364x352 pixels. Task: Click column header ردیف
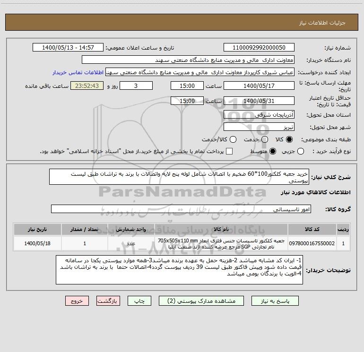[x=343, y=230]
